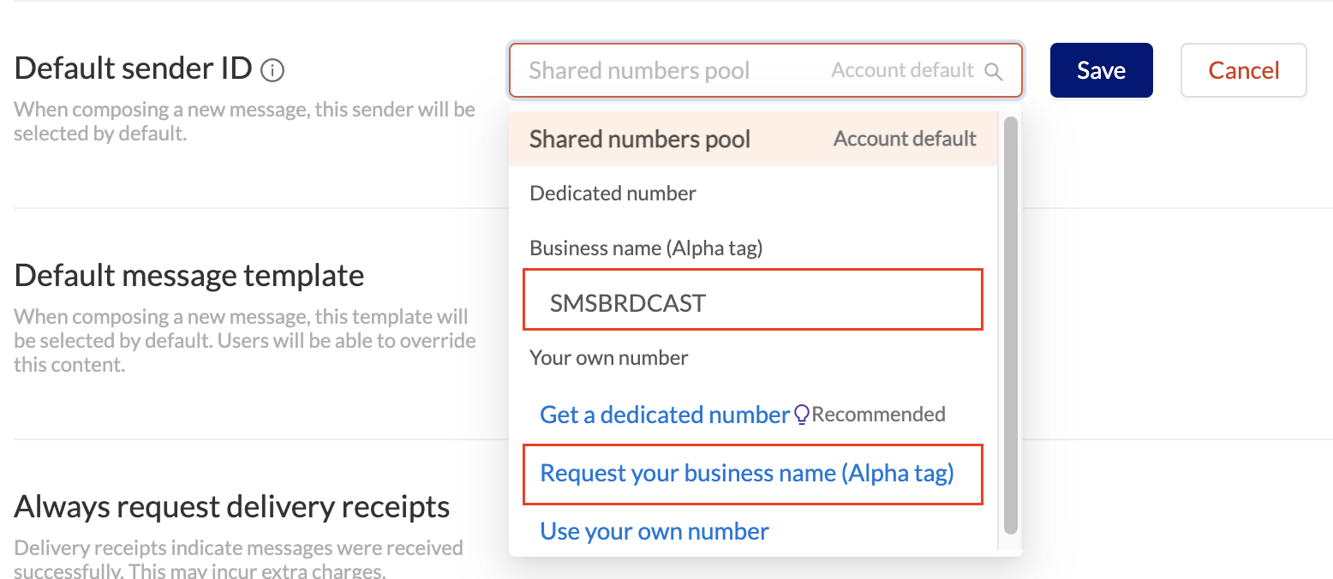Click the Default message template heading
The width and height of the screenshot is (1333, 579).
(x=188, y=275)
